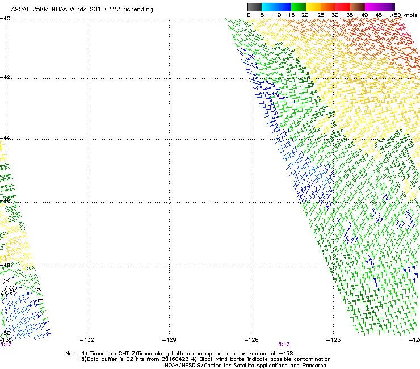Viewport: 420px width, 369px height.
Task: Click the legend value '10'
Action: tap(278, 15)
